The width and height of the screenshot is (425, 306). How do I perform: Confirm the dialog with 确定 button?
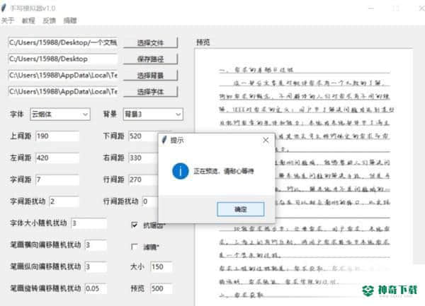click(x=240, y=209)
